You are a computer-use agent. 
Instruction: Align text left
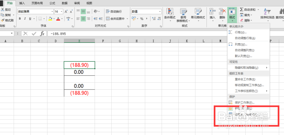pyautogui.click(x=78, y=18)
